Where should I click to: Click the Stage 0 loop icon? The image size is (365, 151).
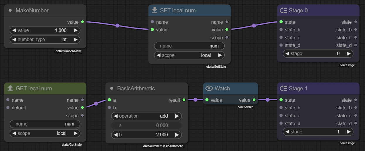pos(283,11)
